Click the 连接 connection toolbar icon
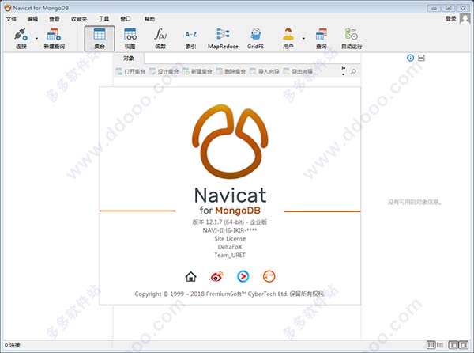This screenshot has width=474, height=353. pyautogui.click(x=21, y=39)
